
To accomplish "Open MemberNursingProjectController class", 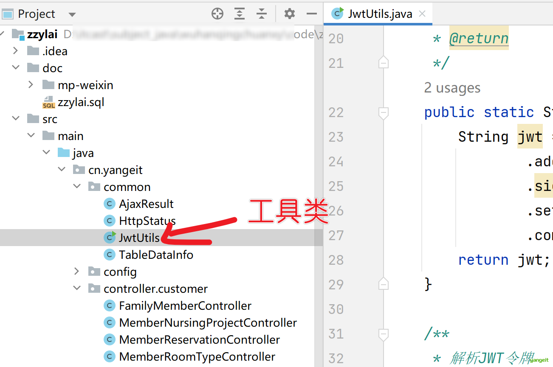I will click(208, 323).
